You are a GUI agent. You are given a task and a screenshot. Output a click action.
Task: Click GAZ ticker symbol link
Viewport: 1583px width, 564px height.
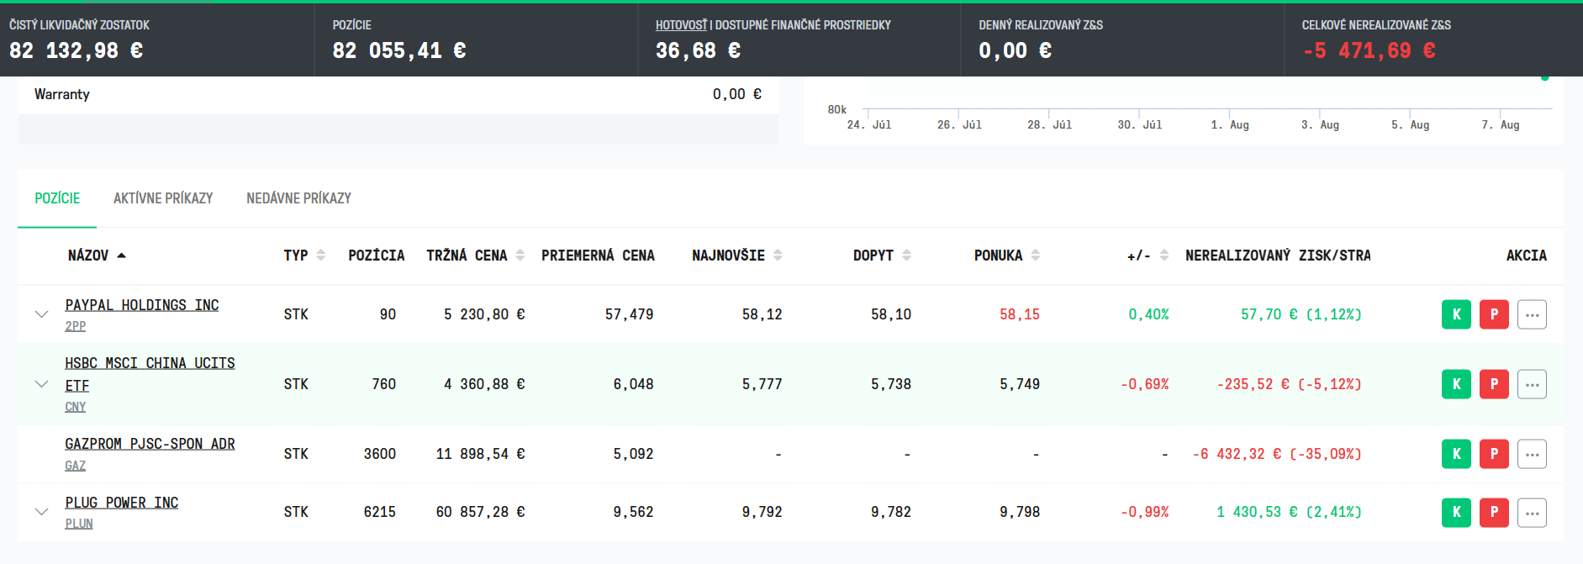76,466
